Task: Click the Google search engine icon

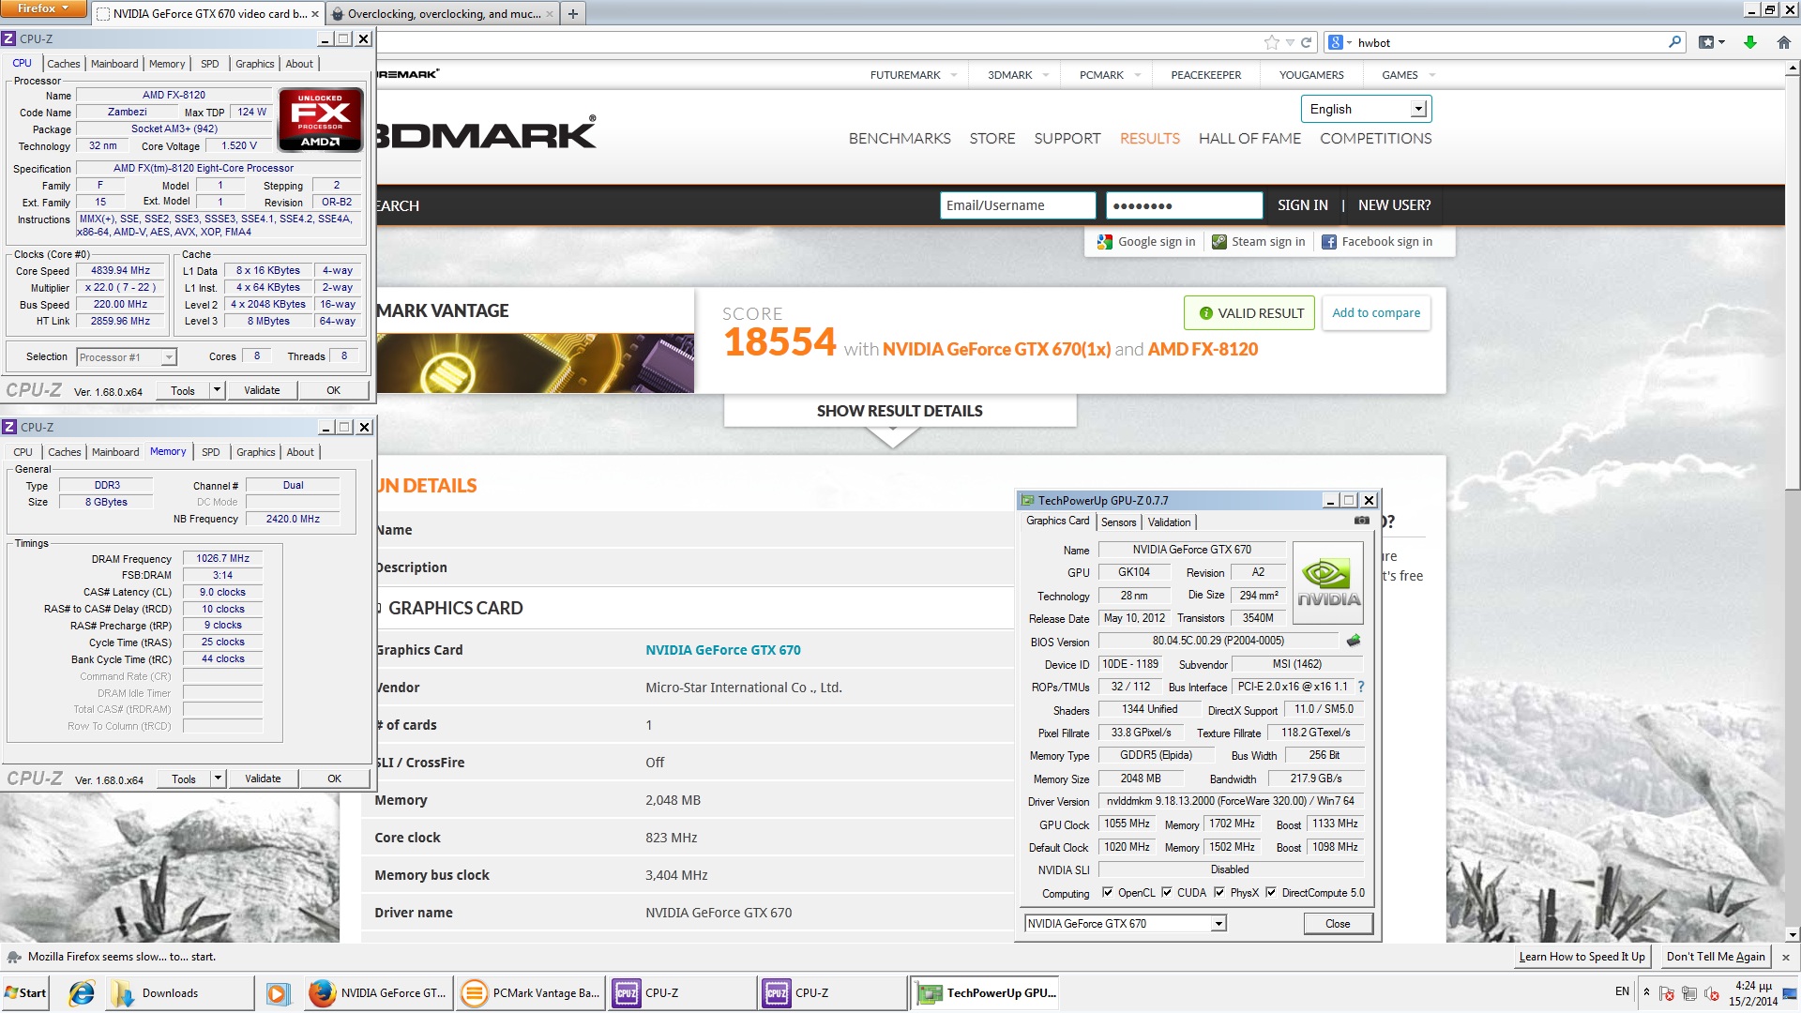Action: tap(1336, 42)
